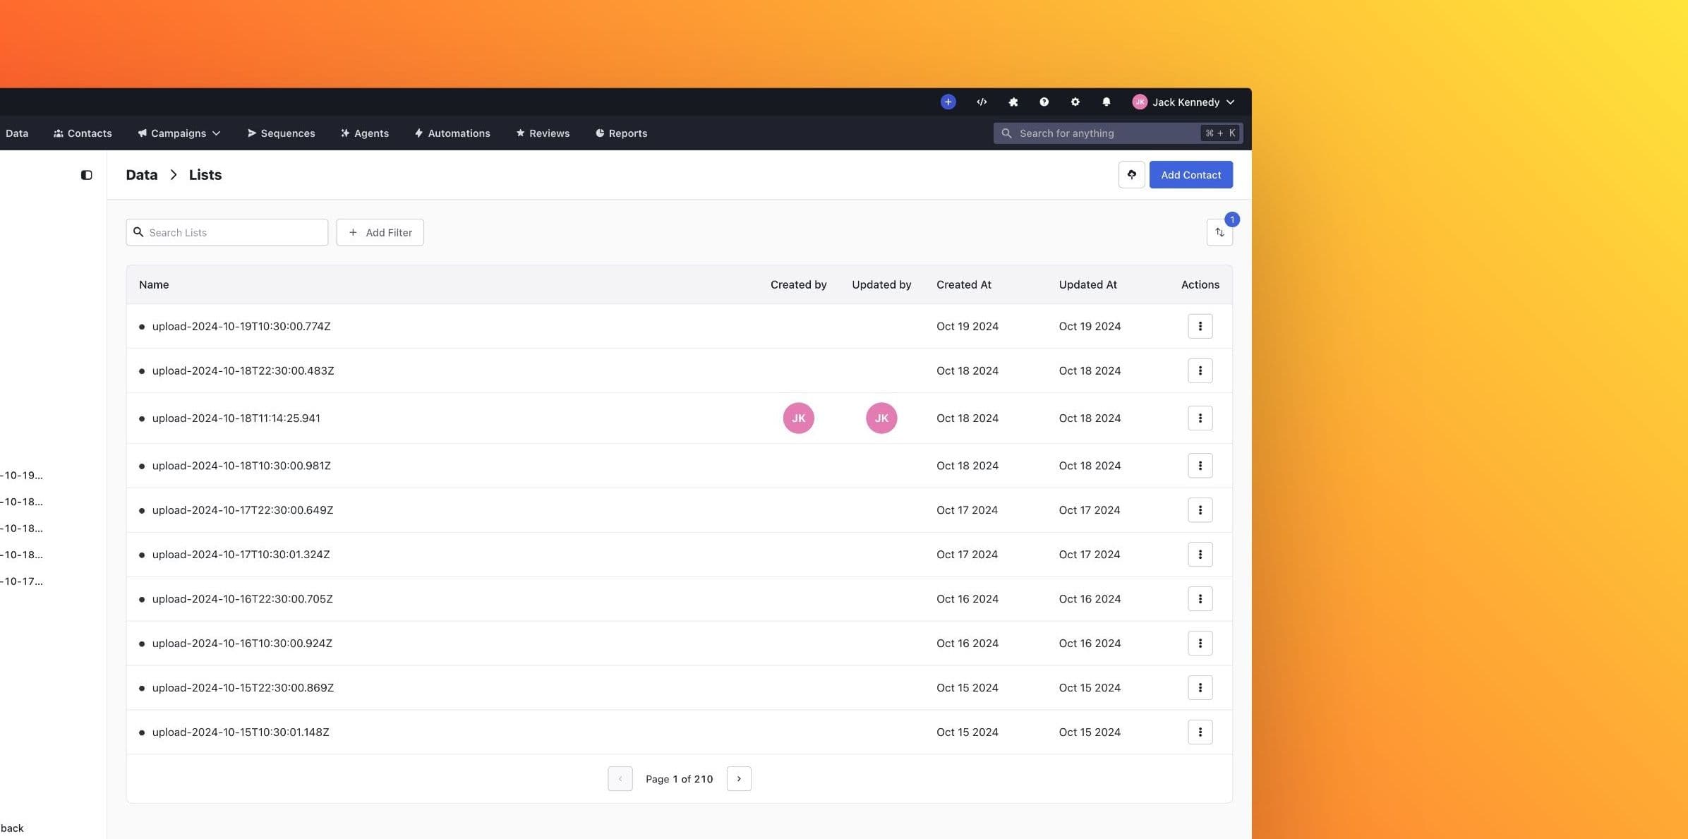Image resolution: width=1688 pixels, height=839 pixels.
Task: Switch to the Contacts nav item
Action: pyautogui.click(x=83, y=133)
